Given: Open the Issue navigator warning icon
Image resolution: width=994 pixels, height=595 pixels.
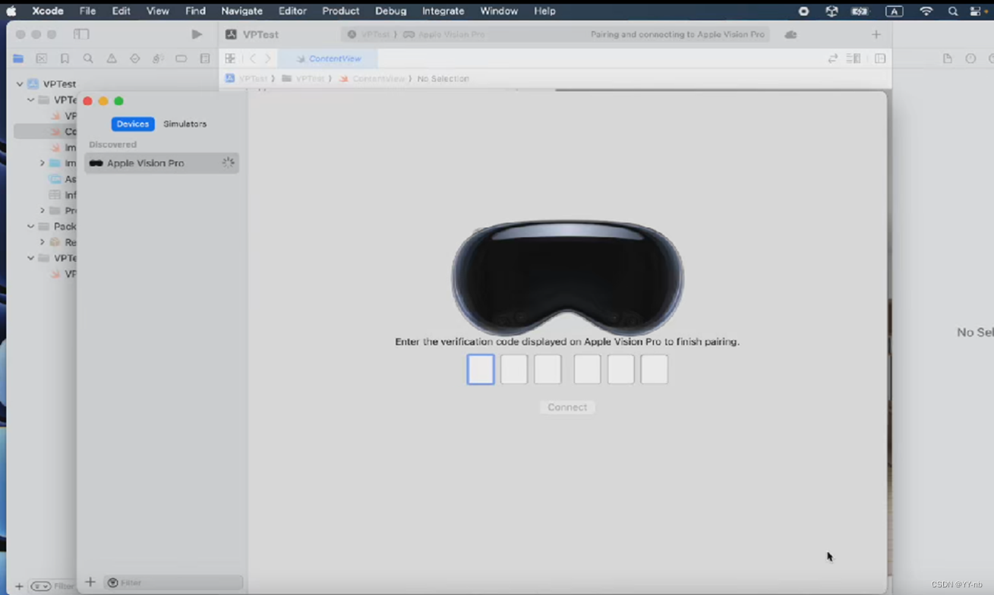Looking at the screenshot, I should pyautogui.click(x=112, y=58).
